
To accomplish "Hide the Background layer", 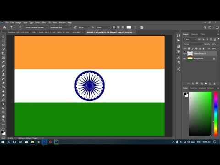I will point(184,59).
